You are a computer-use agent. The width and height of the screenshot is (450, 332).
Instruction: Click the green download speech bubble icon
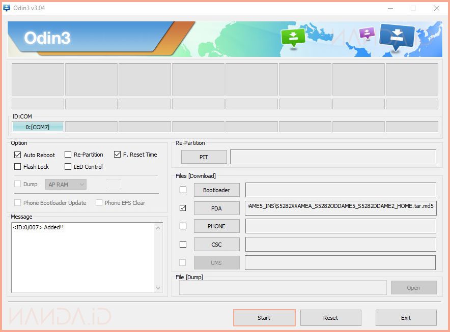click(x=293, y=38)
